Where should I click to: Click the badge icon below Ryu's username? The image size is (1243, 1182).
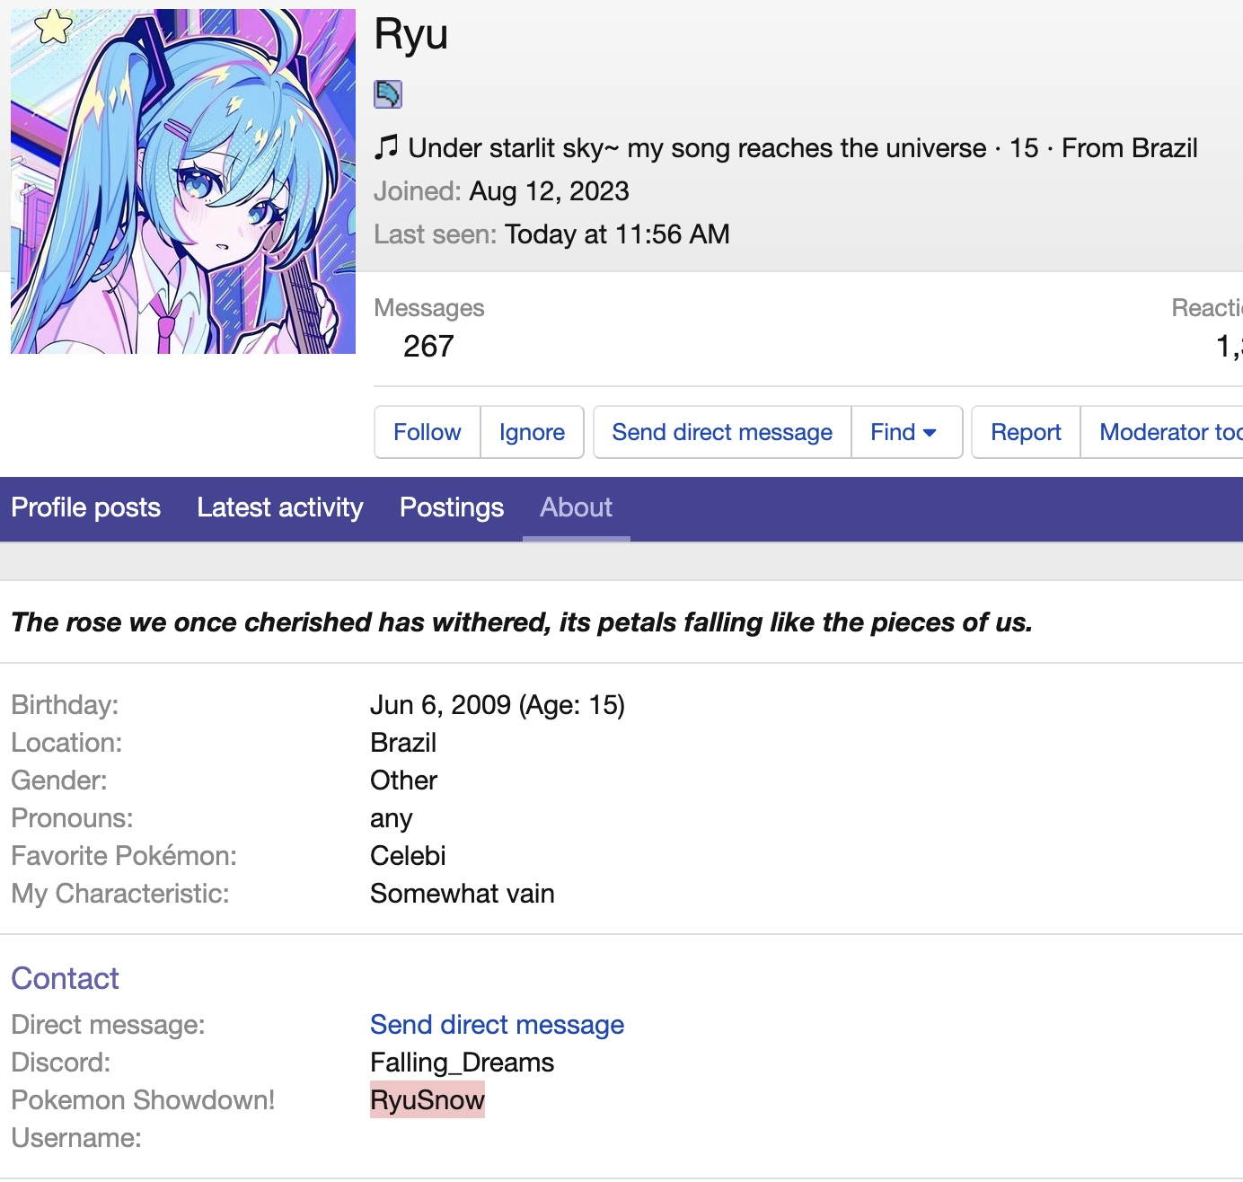coord(387,93)
